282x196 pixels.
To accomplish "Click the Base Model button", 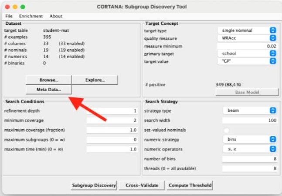I will pos(247,92).
